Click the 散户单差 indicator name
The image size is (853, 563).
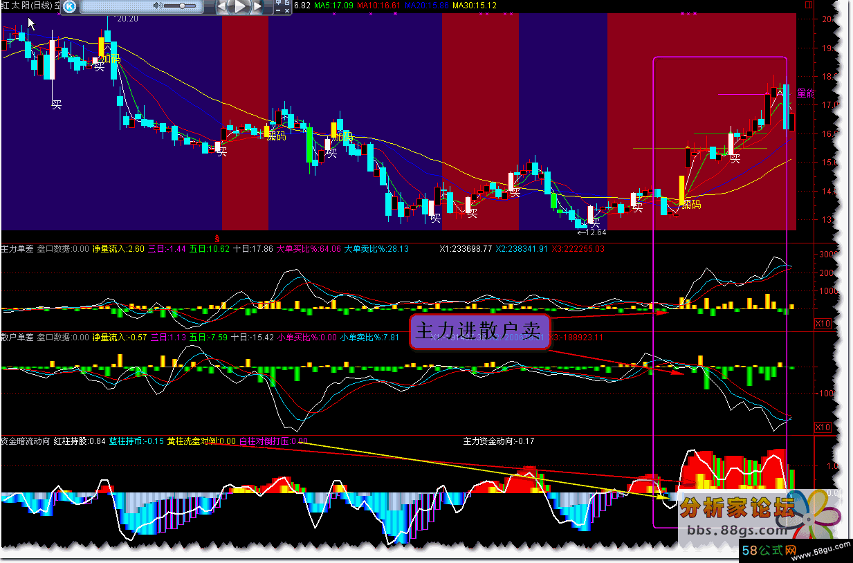point(17,337)
